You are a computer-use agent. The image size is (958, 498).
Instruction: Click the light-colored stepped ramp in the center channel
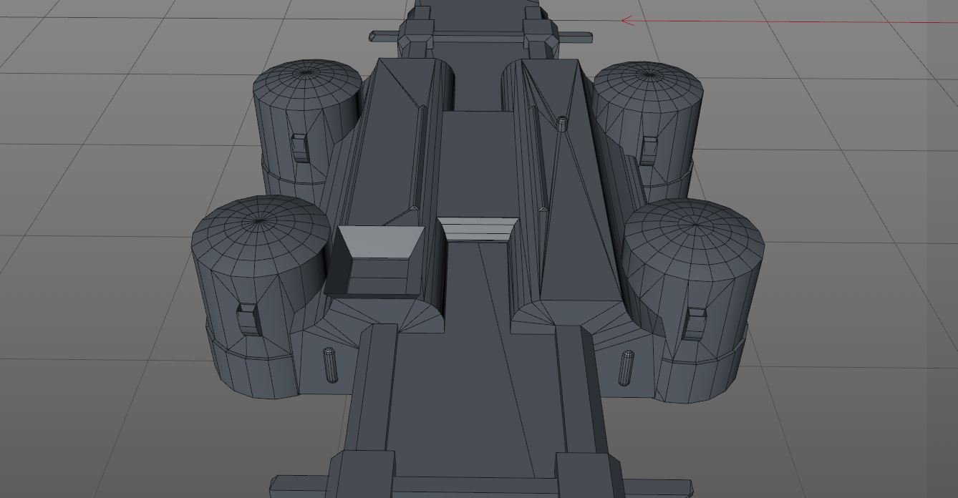[x=478, y=230]
